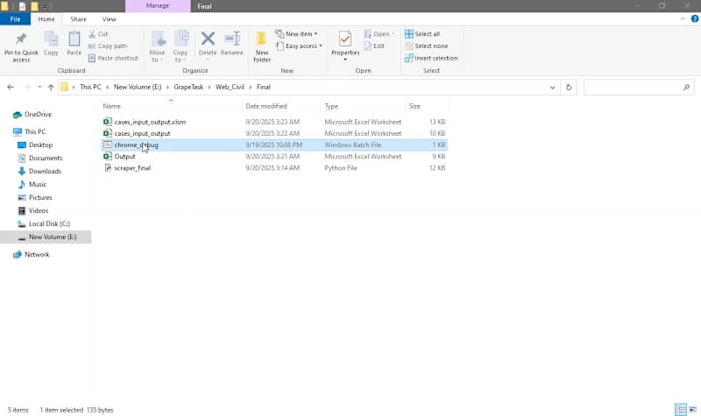
Task: Select the scraper_final Python file
Action: click(x=131, y=167)
